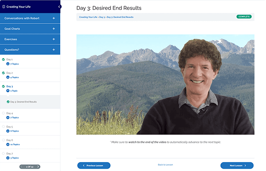
Task: Click '6 Topics' text under Day 5
Action: coord(15,131)
